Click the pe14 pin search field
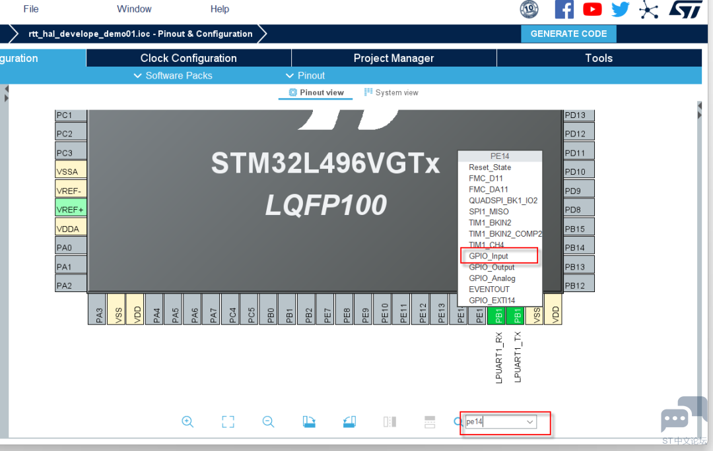Viewport: 713px width, 451px height. point(492,422)
